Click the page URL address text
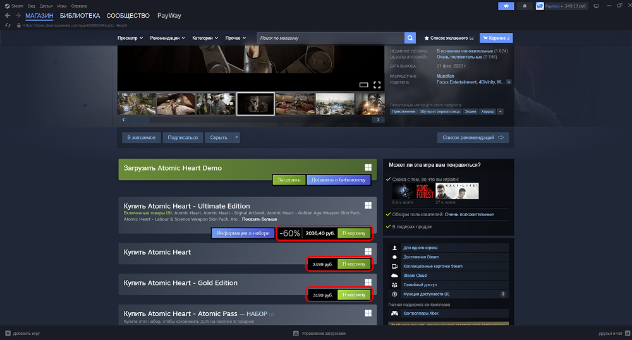 tap(75, 25)
